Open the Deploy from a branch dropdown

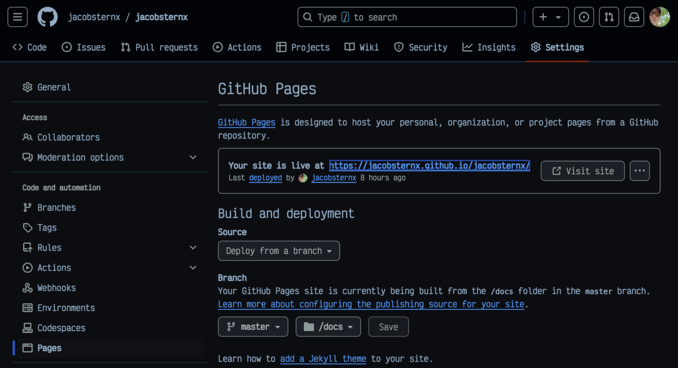click(x=279, y=251)
